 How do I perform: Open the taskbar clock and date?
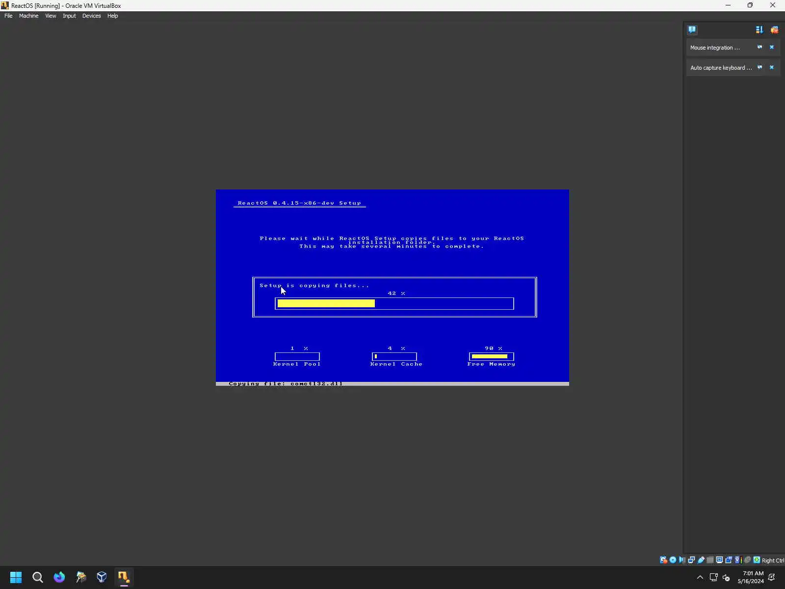[x=751, y=577]
